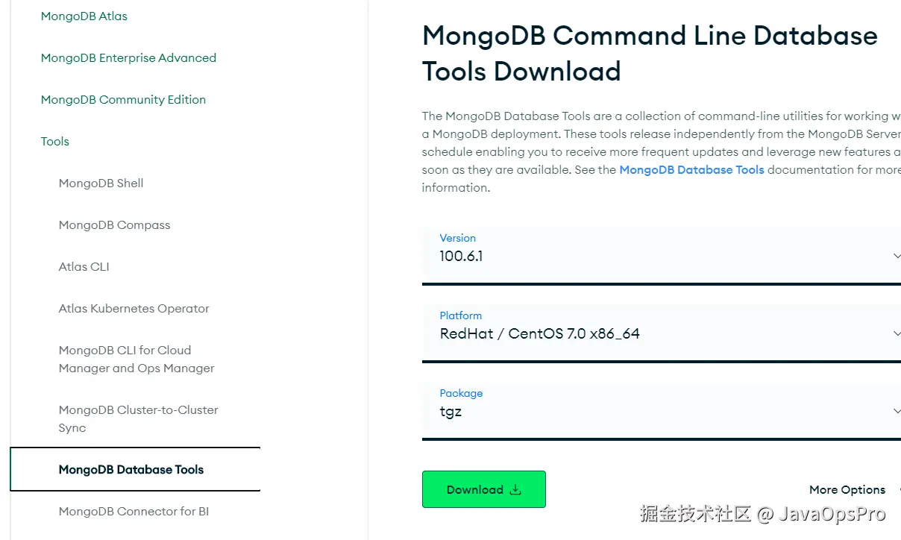
Task: Collapse the Tools sidebar section
Action: coord(55,142)
